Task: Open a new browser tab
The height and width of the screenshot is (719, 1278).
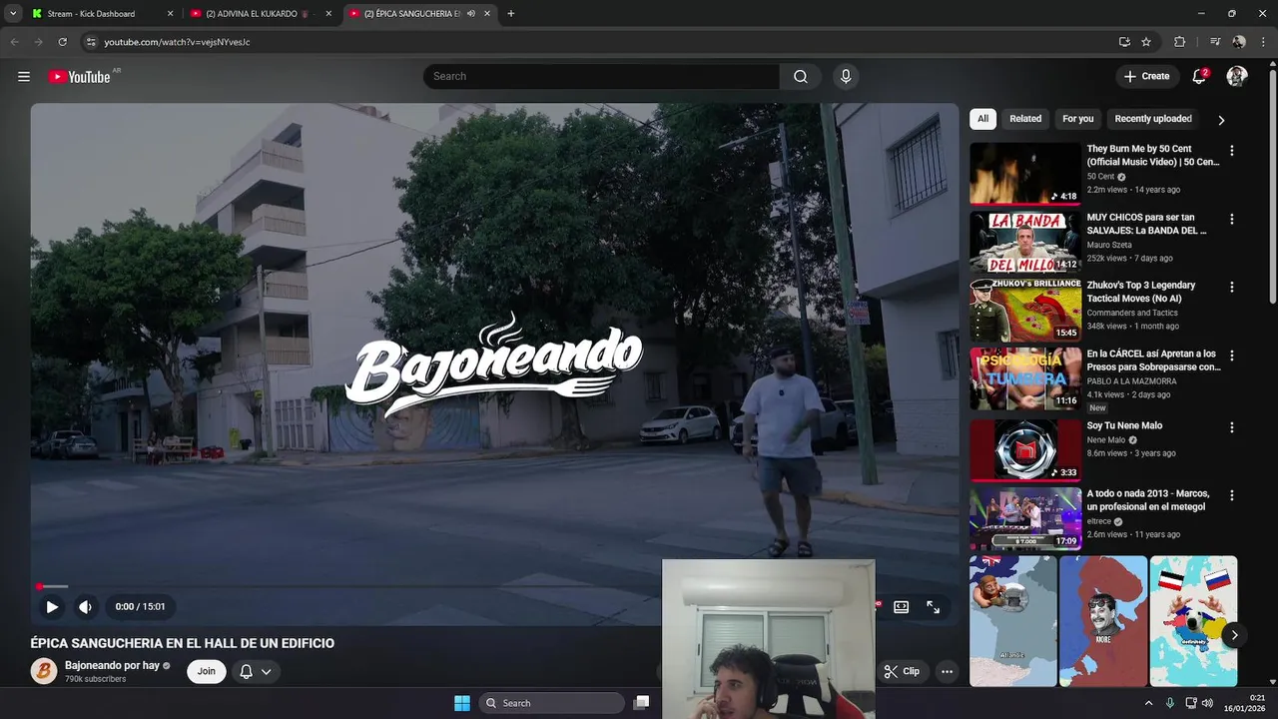Action: [x=510, y=14]
